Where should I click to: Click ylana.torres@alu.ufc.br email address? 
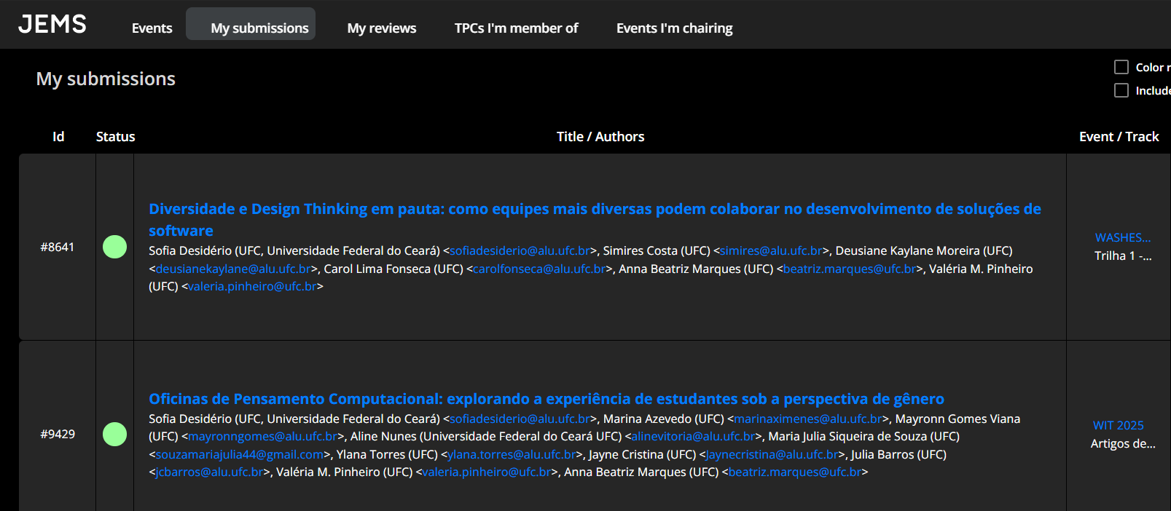point(512,455)
